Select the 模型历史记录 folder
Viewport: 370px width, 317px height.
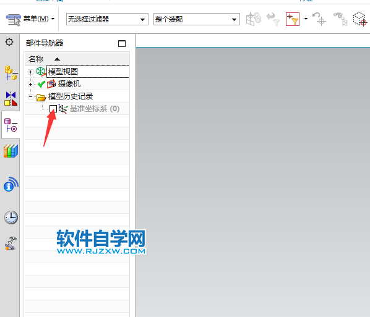click(71, 96)
